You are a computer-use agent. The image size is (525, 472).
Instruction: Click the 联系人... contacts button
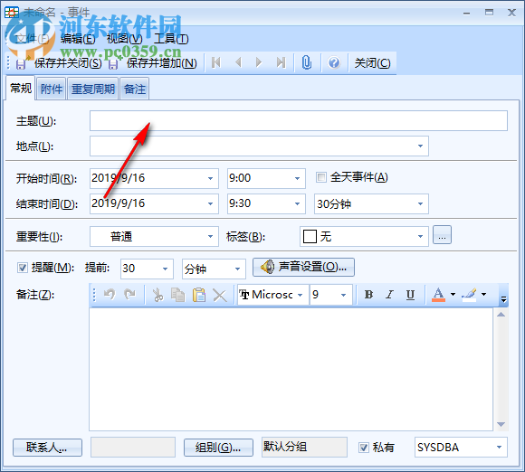47,448
